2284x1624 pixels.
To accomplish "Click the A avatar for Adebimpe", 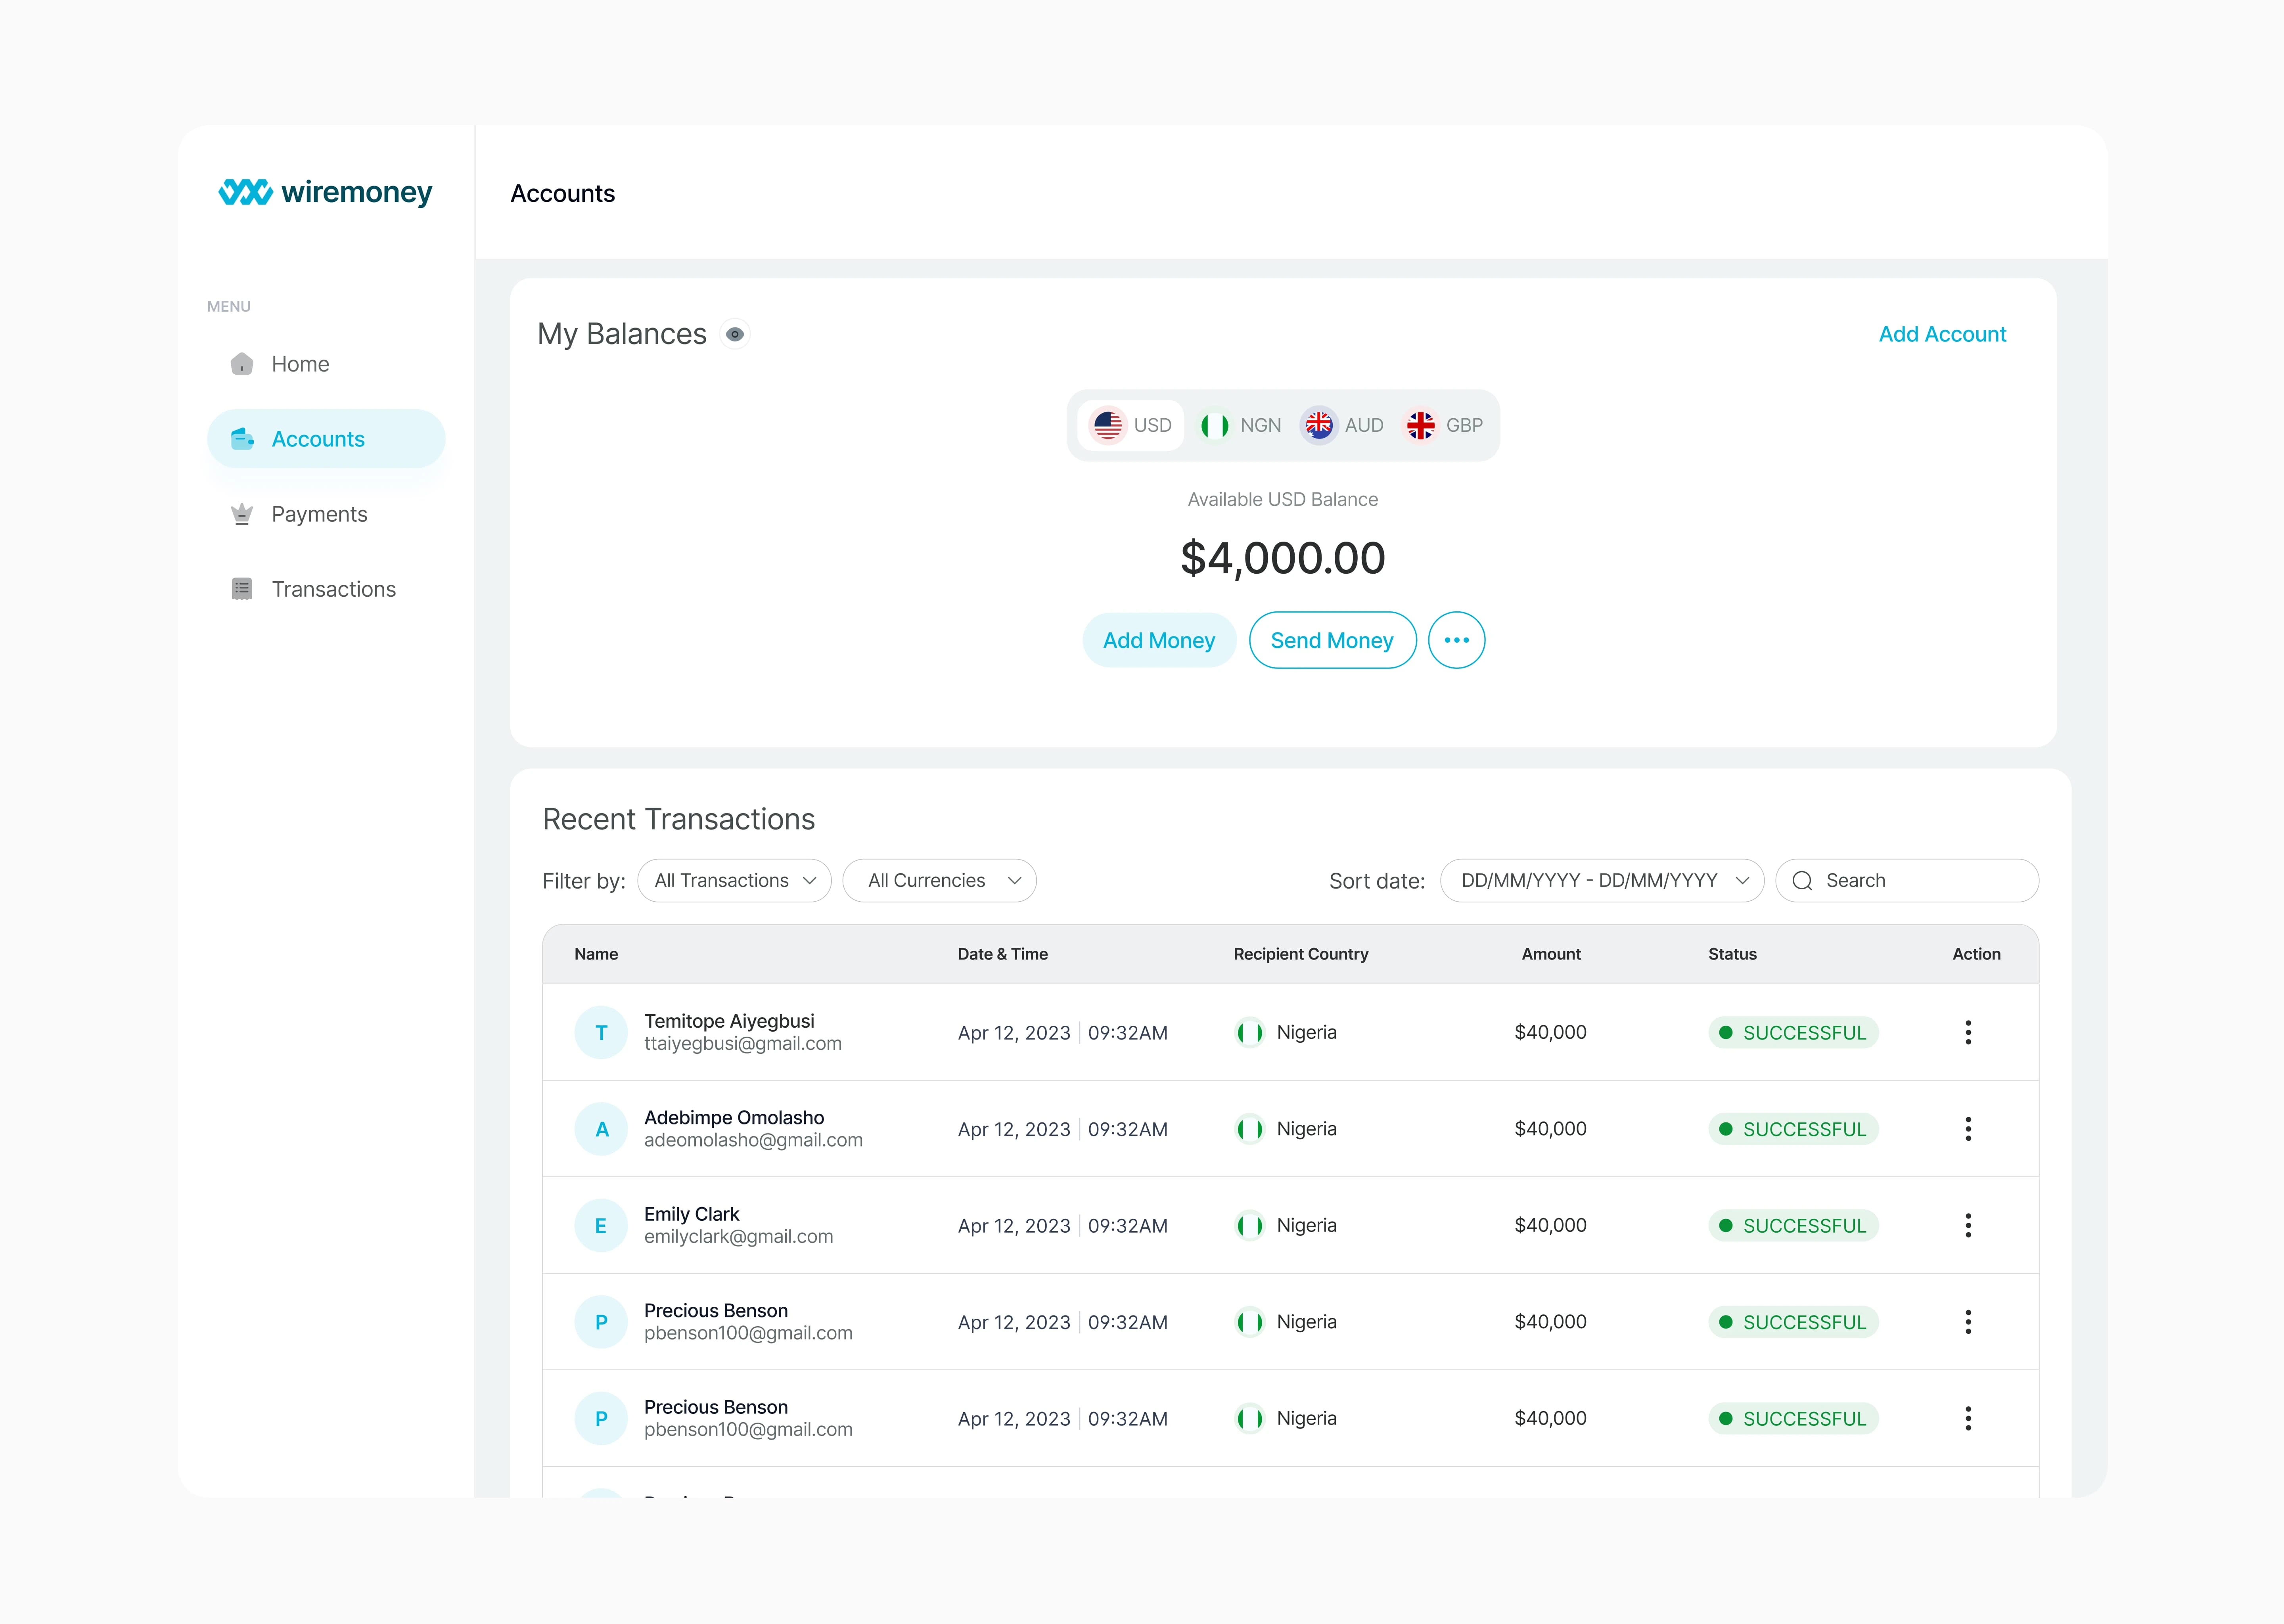I will pyautogui.click(x=601, y=1129).
